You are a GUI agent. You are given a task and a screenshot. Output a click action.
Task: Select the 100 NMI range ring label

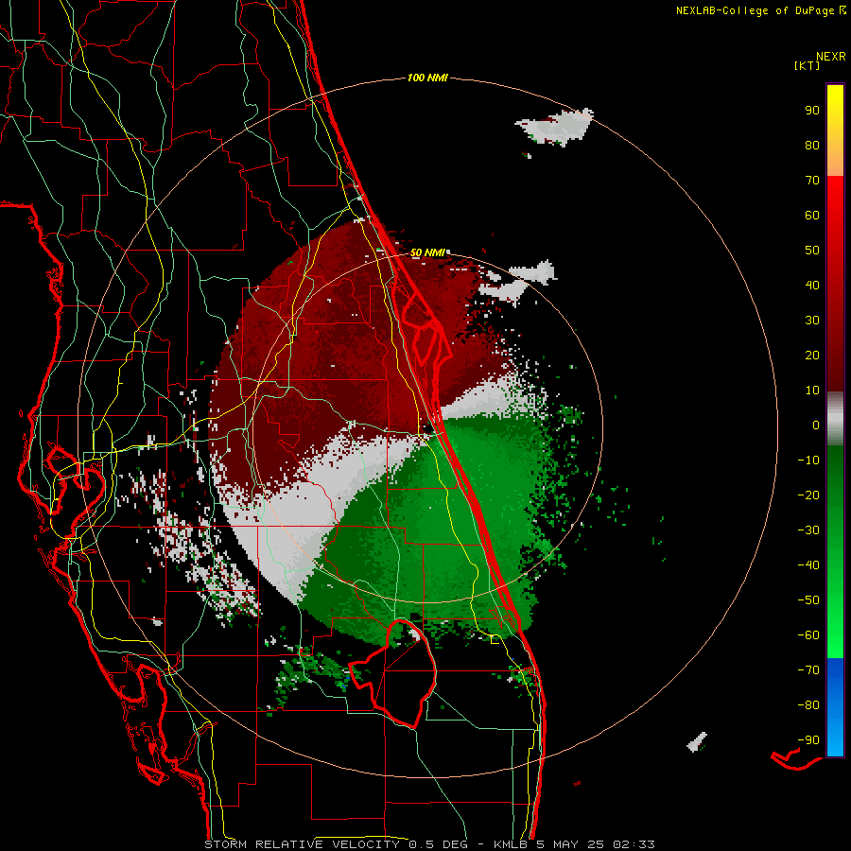pos(427,78)
